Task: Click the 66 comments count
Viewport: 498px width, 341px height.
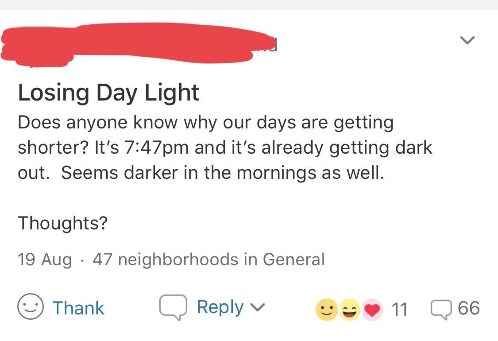Action: [468, 308]
